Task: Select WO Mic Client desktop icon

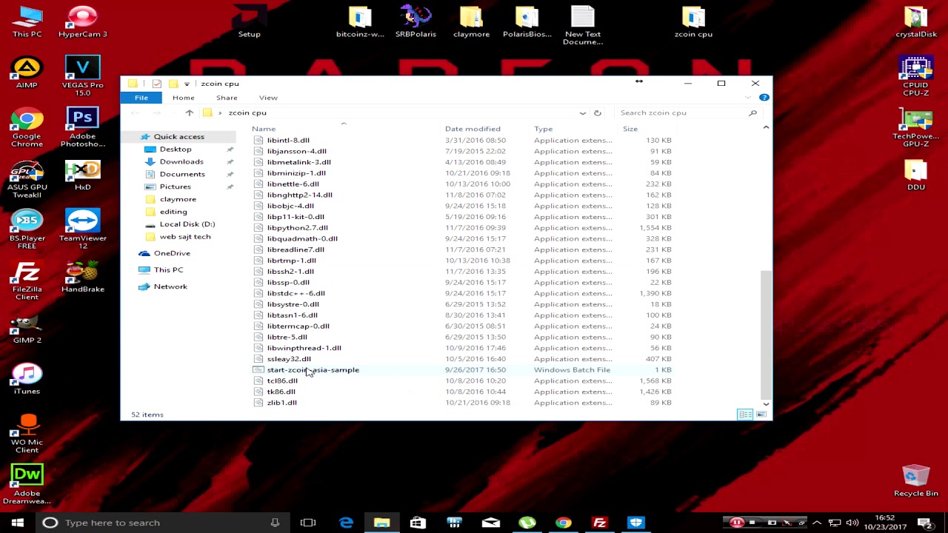Action: [x=27, y=434]
